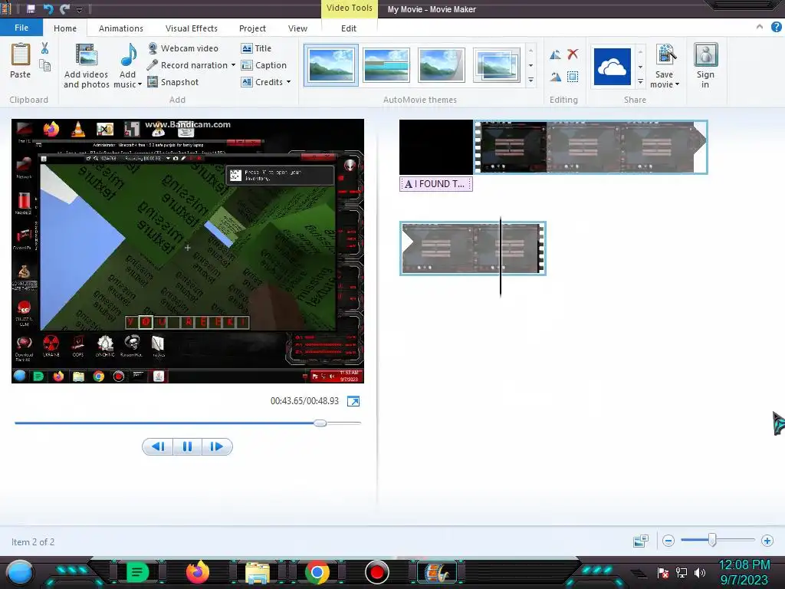Click zoom time scale in plus
Image resolution: width=785 pixels, height=589 pixels.
click(x=767, y=541)
